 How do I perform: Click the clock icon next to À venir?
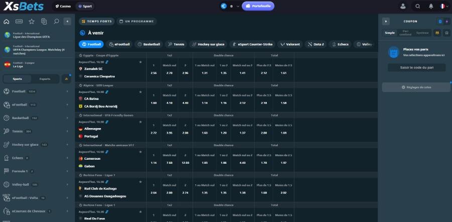pos(82,33)
